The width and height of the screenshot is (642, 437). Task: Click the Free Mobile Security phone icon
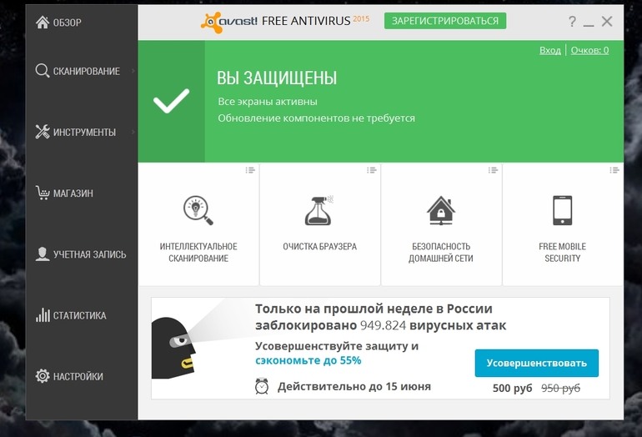(563, 210)
